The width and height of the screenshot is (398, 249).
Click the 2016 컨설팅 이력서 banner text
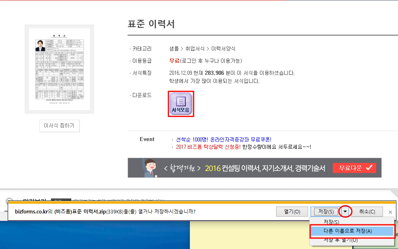(265, 168)
